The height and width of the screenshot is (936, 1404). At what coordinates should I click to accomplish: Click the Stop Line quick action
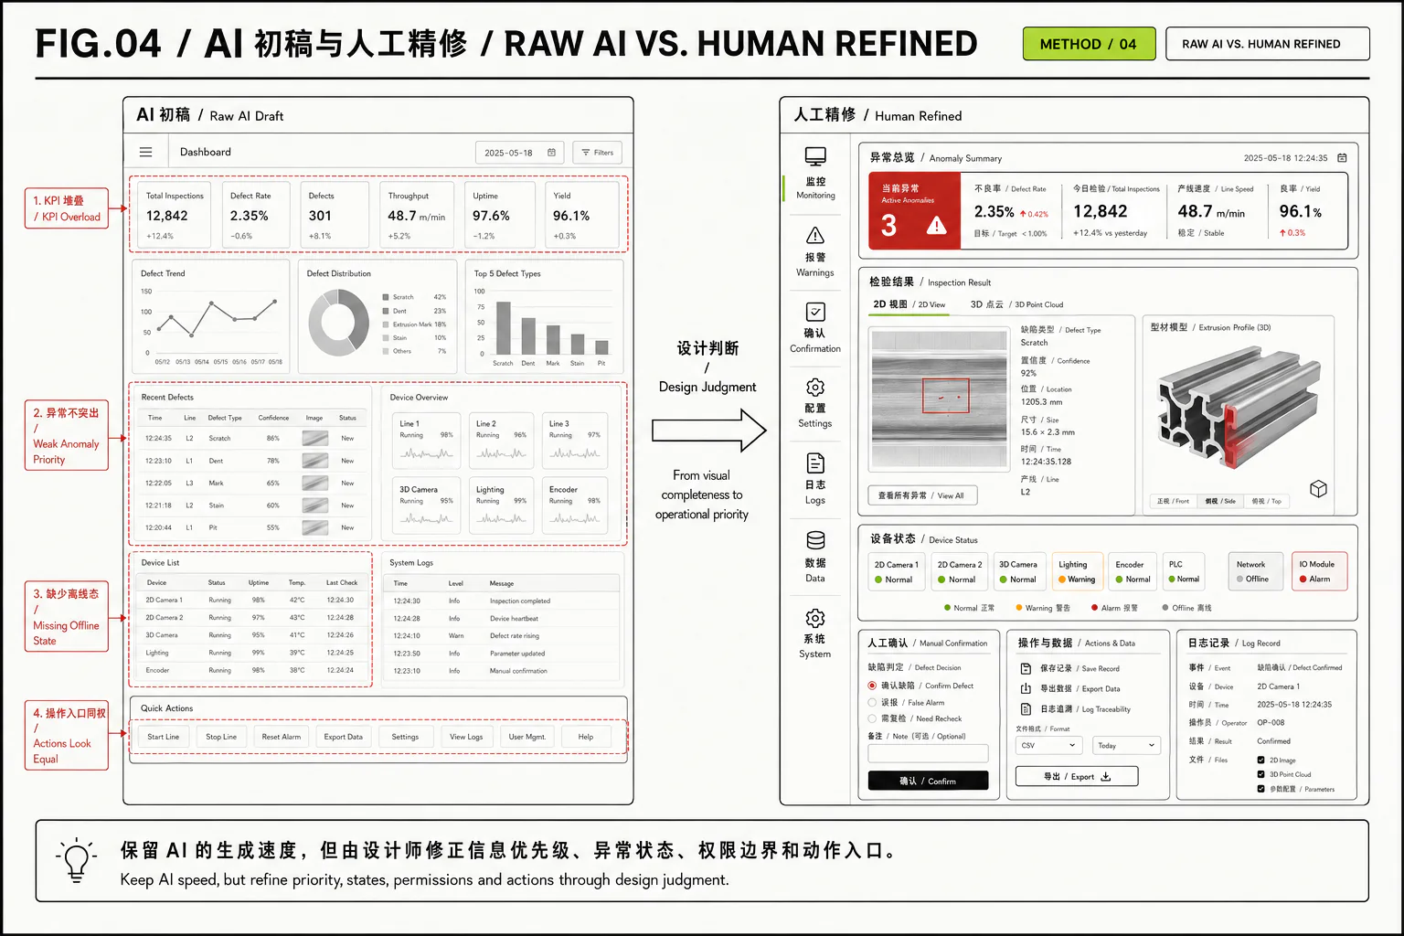(221, 737)
